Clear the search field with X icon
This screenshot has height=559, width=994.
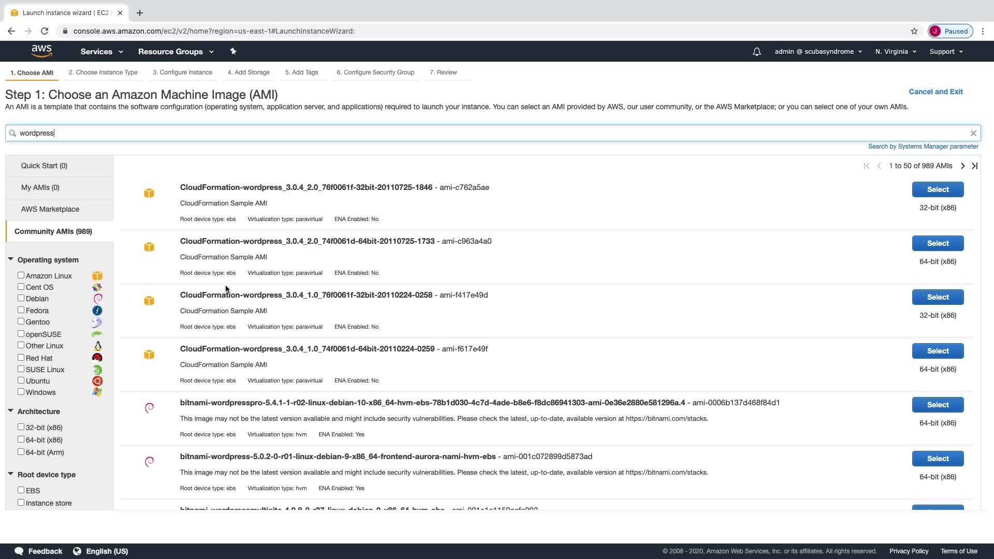point(973,133)
